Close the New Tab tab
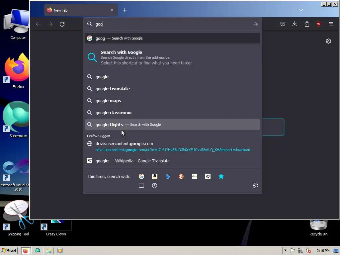The image size is (340, 255). pyautogui.click(x=112, y=10)
